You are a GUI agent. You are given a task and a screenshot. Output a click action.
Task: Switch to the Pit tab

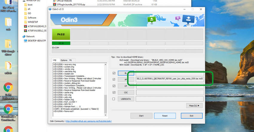(x=71, y=60)
